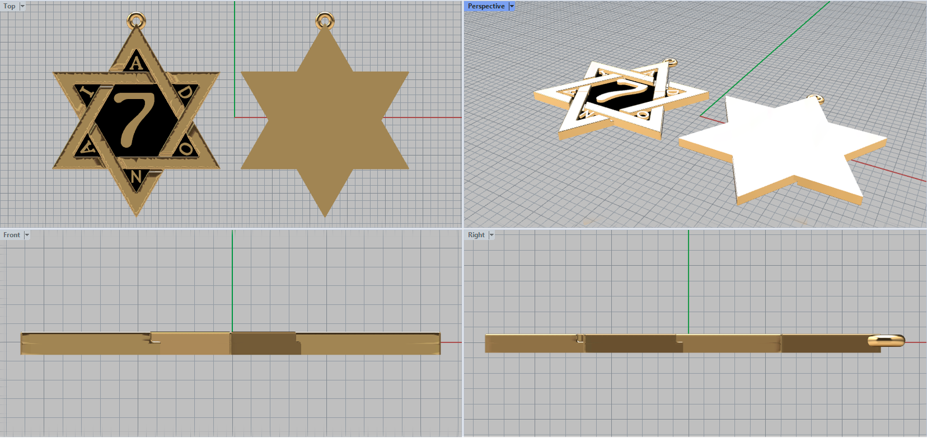The height and width of the screenshot is (447, 927).
Task: Select the bail ring on the plain star in Top view
Action: [324, 21]
